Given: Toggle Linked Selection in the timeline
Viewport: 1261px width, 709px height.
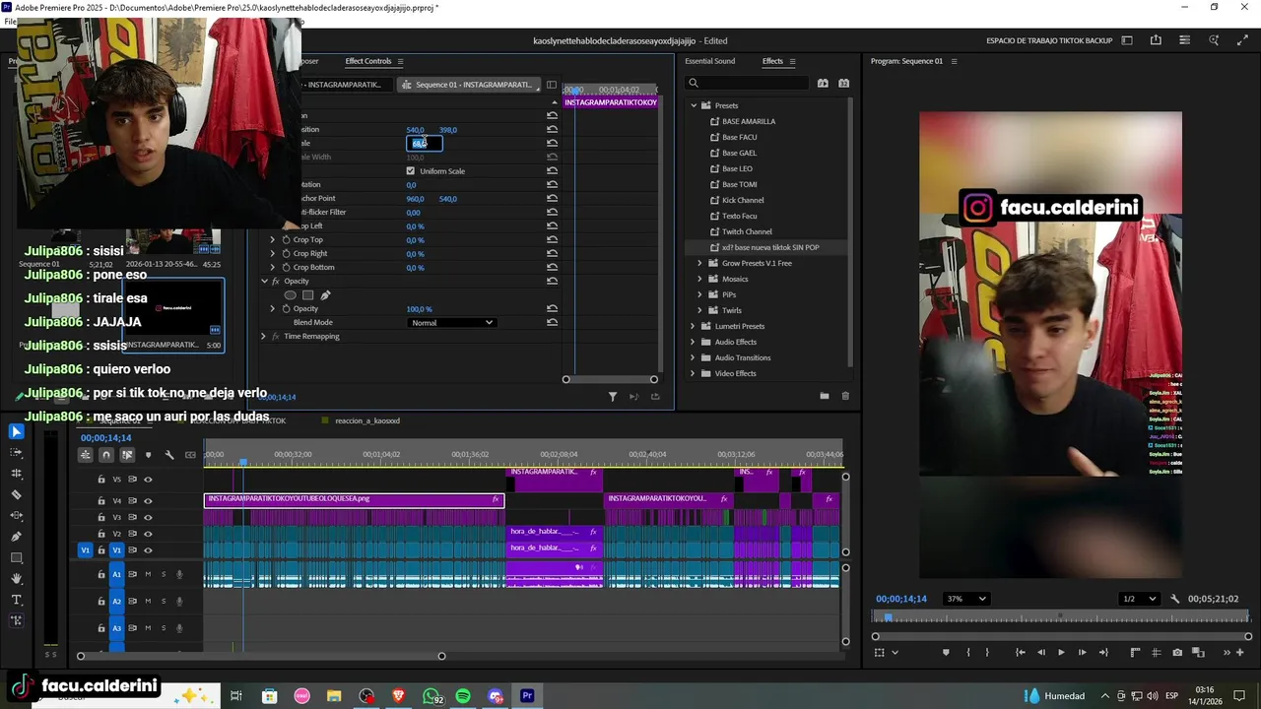Looking at the screenshot, I should 127,455.
